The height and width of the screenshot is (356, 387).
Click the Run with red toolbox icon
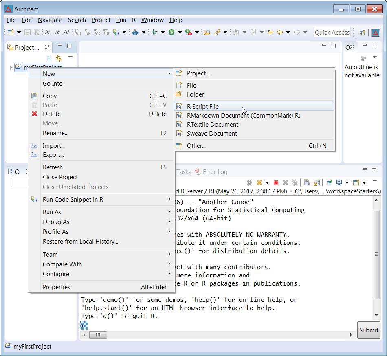coord(189,32)
